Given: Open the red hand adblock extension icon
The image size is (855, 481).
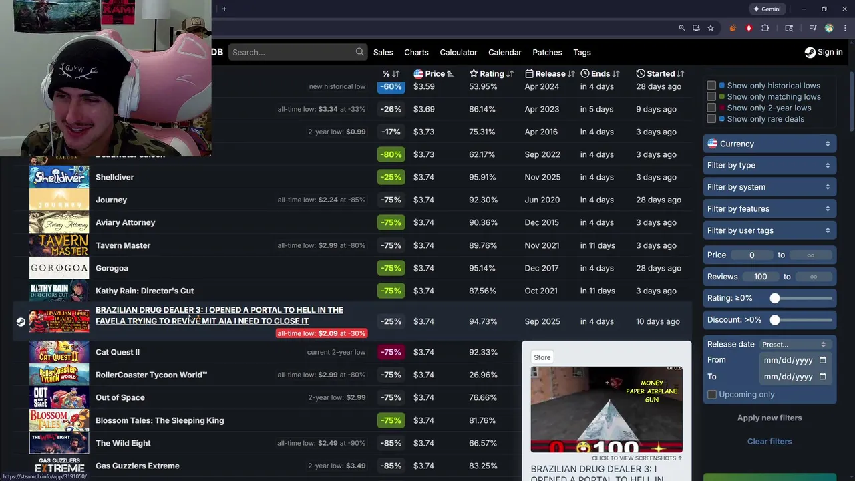Looking at the screenshot, I should (749, 28).
